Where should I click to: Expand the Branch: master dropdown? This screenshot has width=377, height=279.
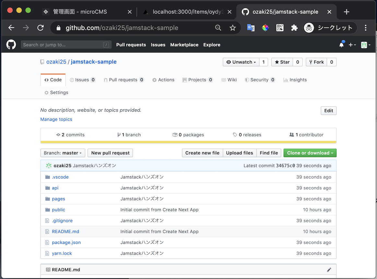coord(63,153)
